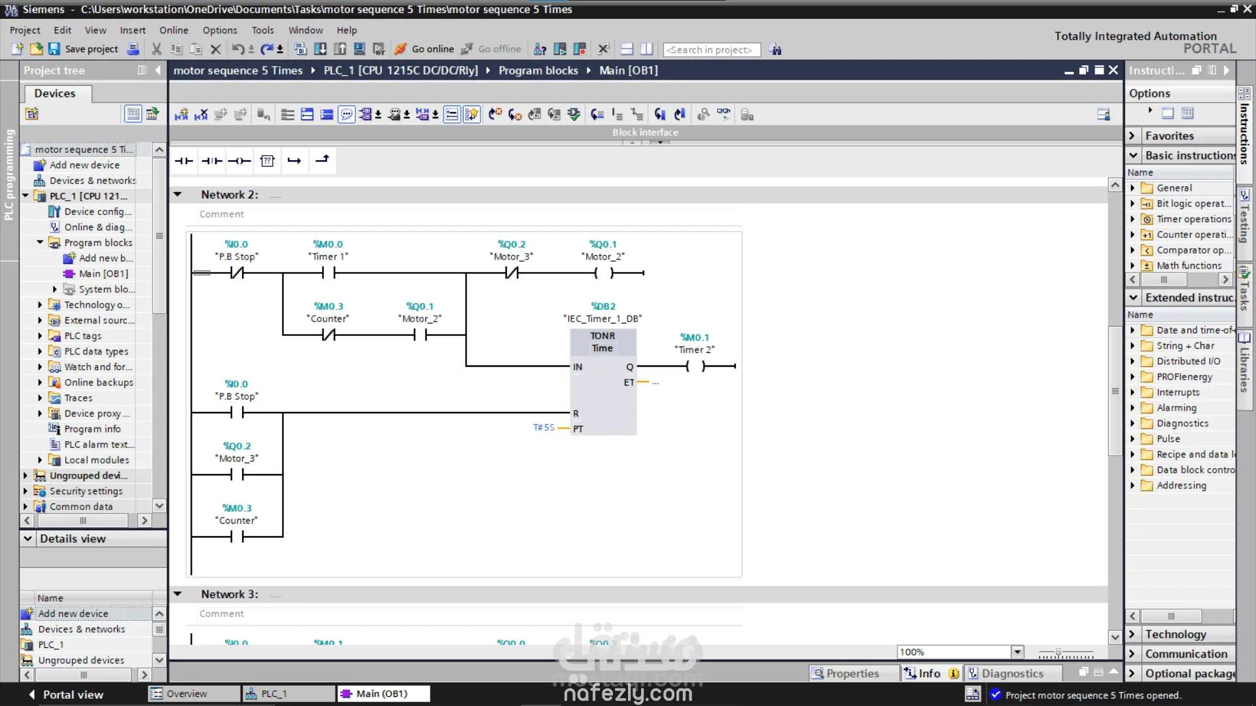The image size is (1256, 706).
Task: Open the block interface settings icon at editor right
Action: (1103, 114)
